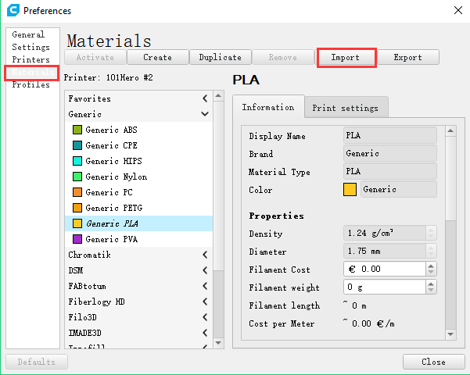470x375 pixels.
Task: Close the Preferences dialog with Close button
Action: (433, 362)
